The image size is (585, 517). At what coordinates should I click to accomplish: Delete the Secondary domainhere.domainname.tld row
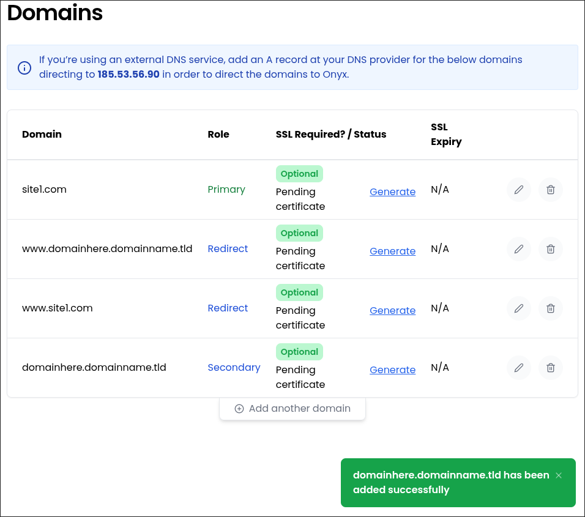(x=550, y=368)
